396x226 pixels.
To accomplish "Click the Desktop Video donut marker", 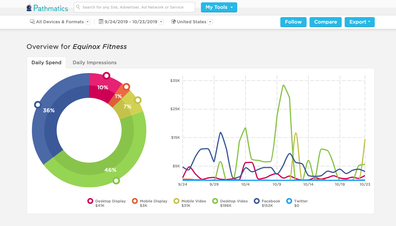I will pos(116,181).
